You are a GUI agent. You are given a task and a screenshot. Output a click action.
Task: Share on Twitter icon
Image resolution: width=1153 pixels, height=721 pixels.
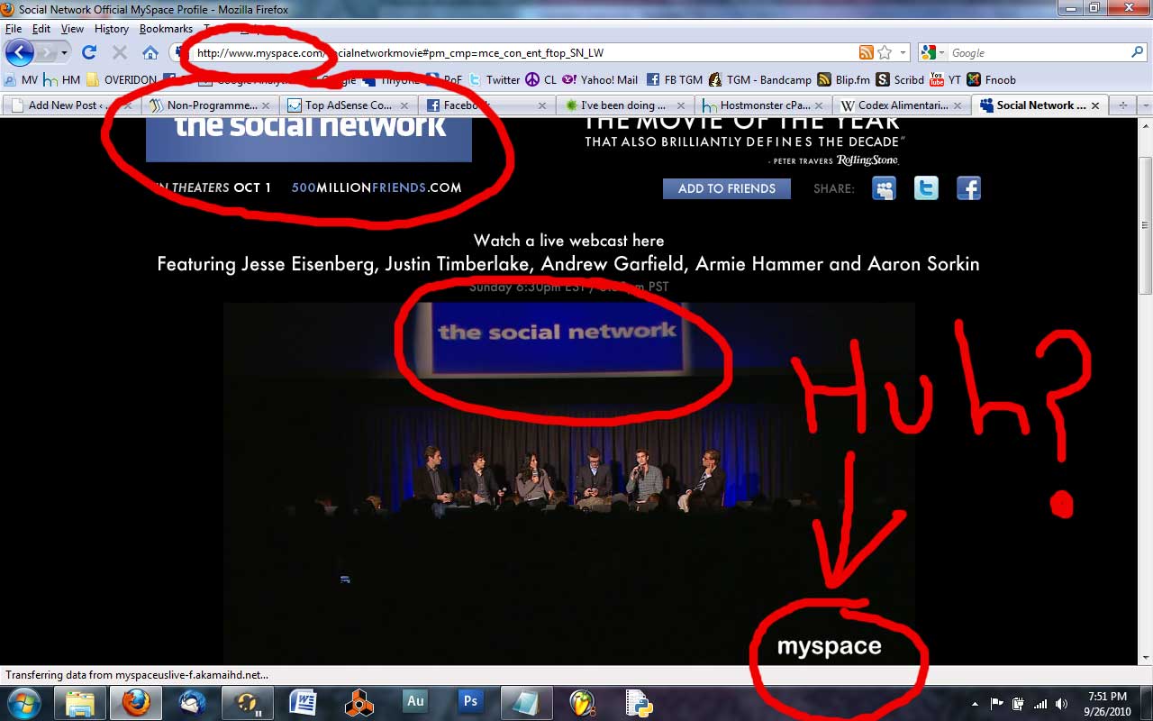tap(926, 188)
